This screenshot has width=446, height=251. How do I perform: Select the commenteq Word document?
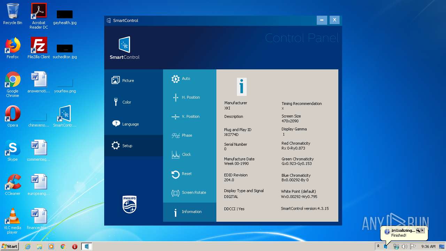click(x=39, y=151)
